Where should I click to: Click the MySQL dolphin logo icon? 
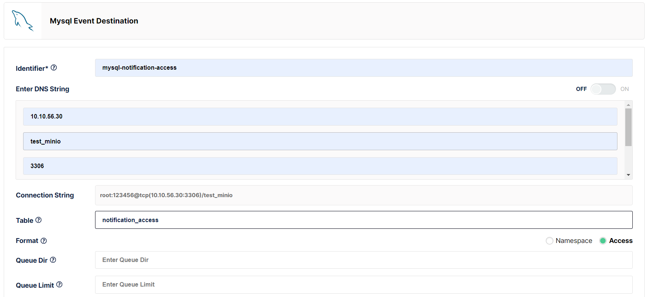(x=23, y=21)
